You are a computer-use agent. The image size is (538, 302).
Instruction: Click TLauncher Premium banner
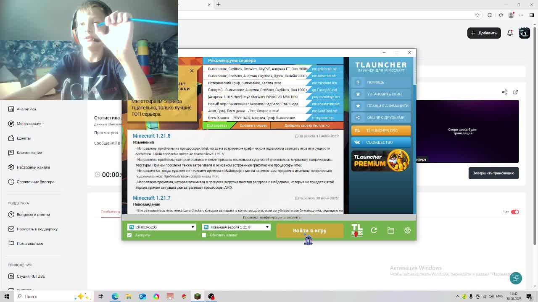coord(381,160)
